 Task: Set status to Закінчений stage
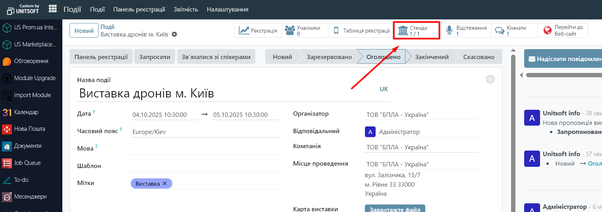[432, 57]
